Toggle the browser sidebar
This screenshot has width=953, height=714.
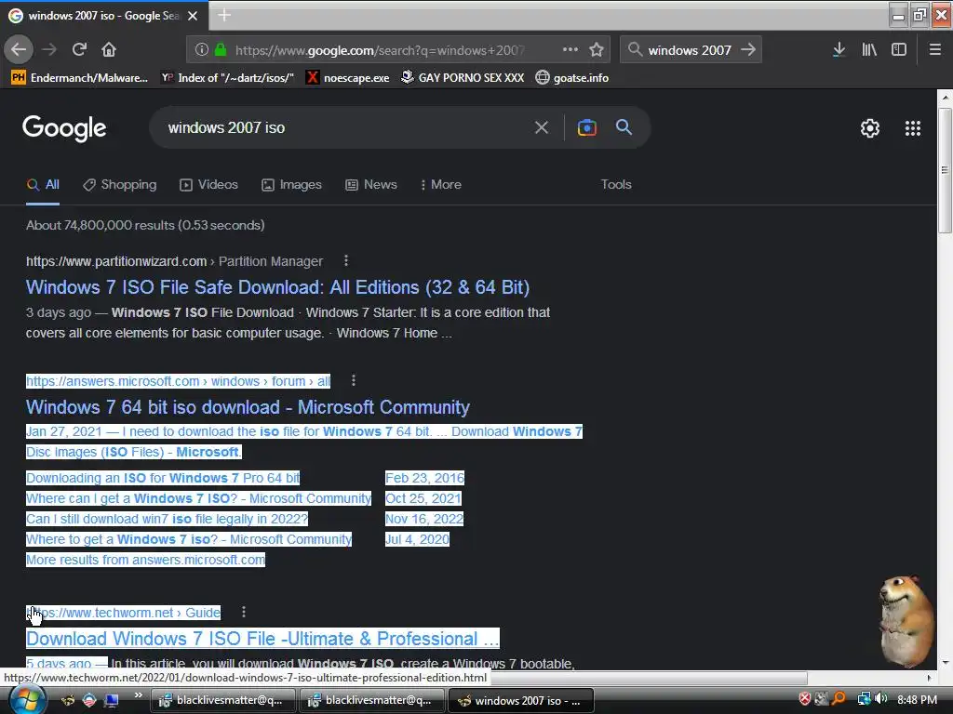899,50
